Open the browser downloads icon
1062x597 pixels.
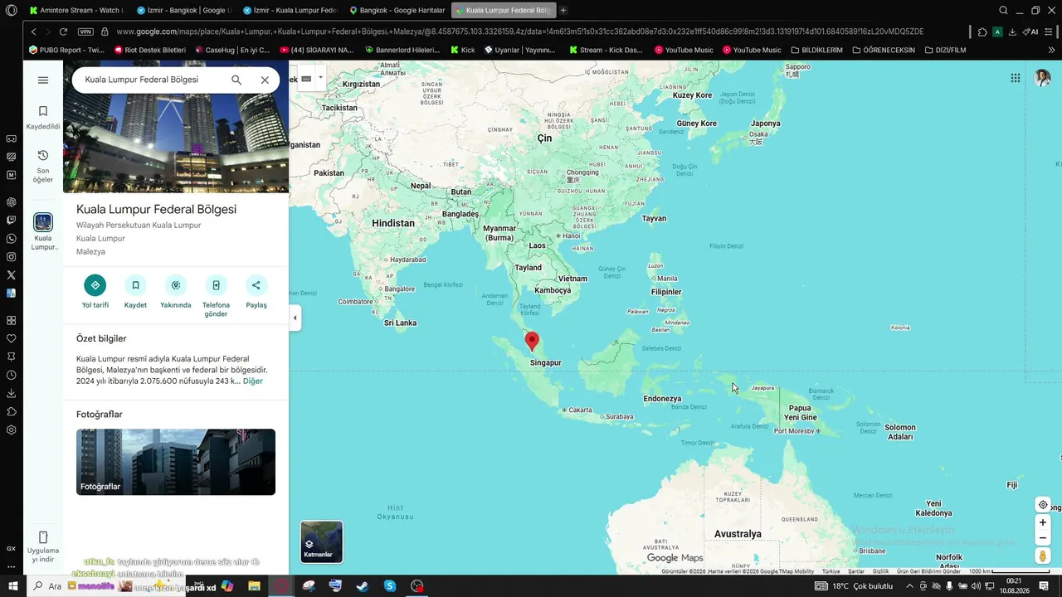click(1012, 32)
